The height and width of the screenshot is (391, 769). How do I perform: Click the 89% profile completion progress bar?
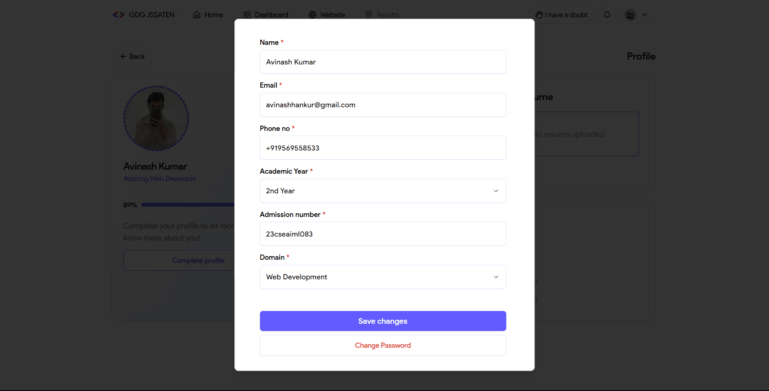pyautogui.click(x=188, y=205)
